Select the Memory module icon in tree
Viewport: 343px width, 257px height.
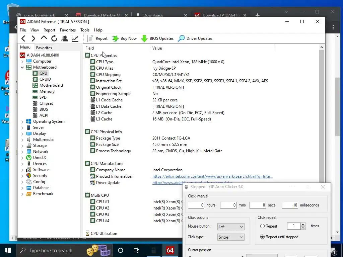[x=35, y=91]
